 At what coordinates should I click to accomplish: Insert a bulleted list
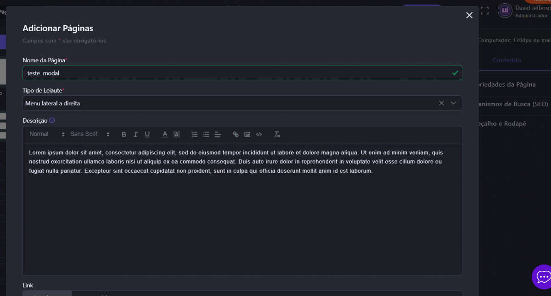coord(206,134)
